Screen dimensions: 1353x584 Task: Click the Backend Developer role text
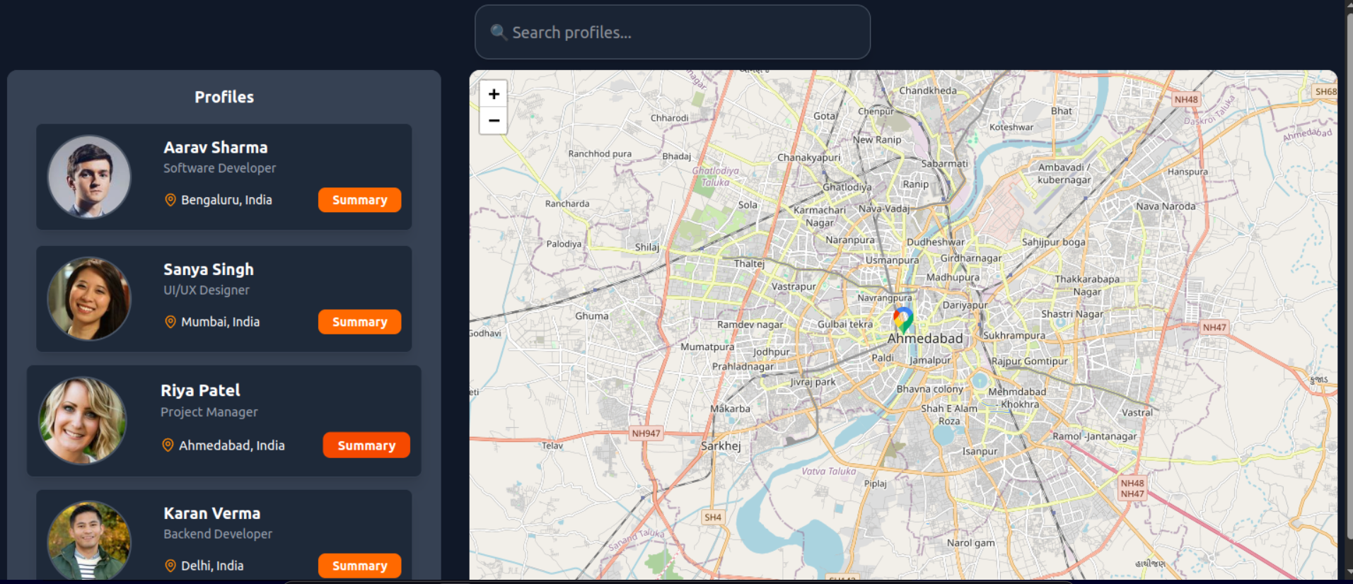[218, 534]
